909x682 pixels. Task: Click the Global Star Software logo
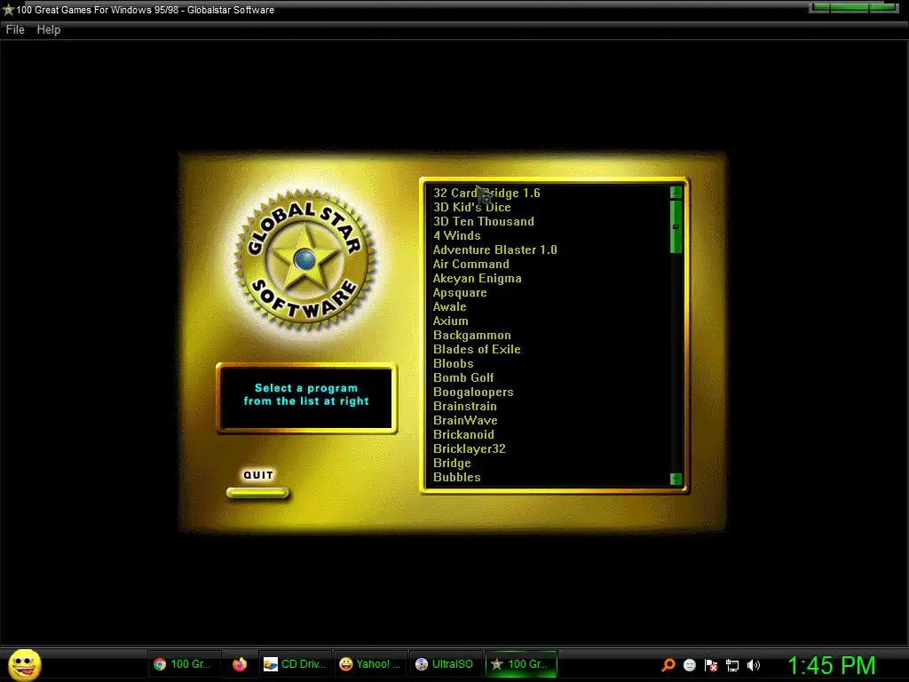(x=305, y=260)
